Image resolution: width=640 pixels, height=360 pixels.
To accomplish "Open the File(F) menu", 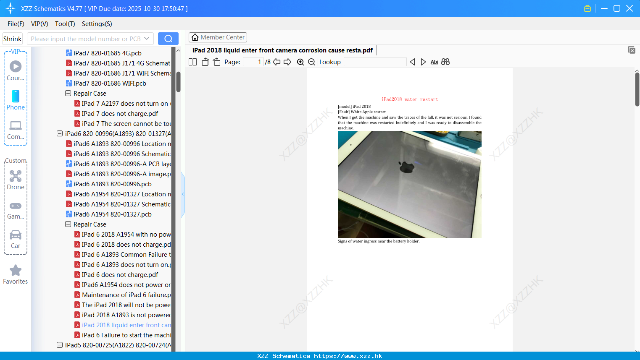I will (x=16, y=24).
